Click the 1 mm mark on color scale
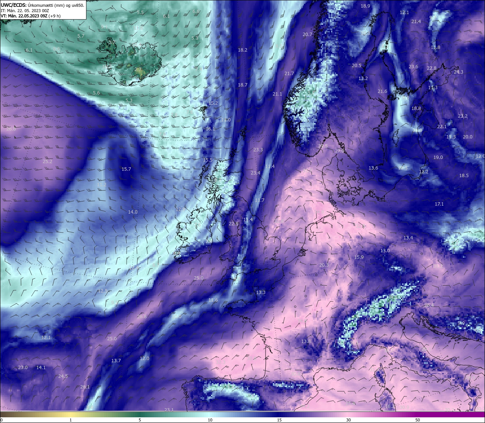Viewport: 485px width, 423px height. (70, 420)
